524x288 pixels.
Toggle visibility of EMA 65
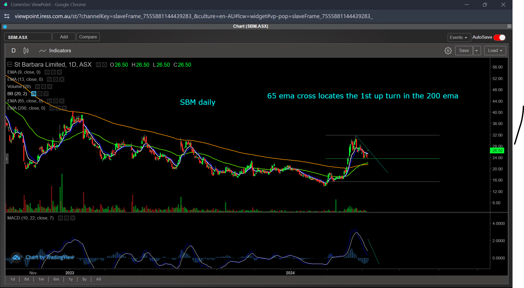click(49, 101)
